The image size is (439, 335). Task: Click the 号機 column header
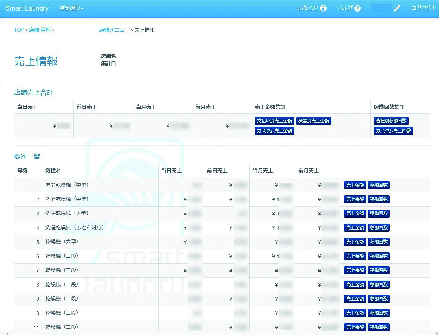coord(22,171)
